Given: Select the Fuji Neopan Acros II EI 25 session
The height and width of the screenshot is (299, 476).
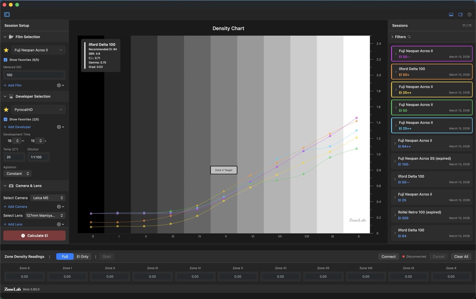Looking at the screenshot, I should (432, 197).
